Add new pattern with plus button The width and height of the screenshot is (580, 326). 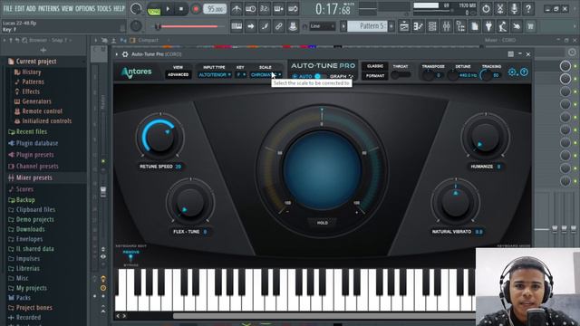[391, 26]
